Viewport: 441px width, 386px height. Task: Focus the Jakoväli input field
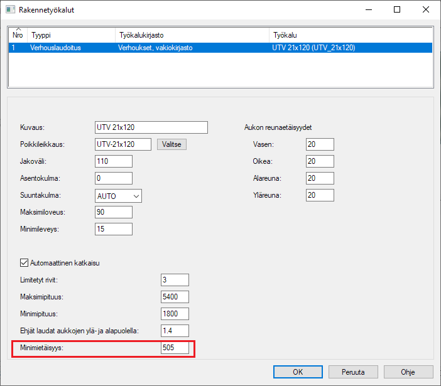pyautogui.click(x=113, y=161)
